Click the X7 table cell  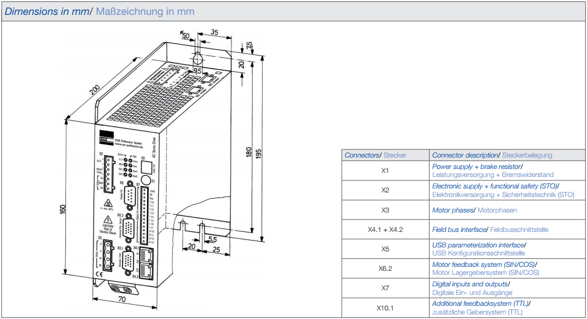[x=385, y=288]
